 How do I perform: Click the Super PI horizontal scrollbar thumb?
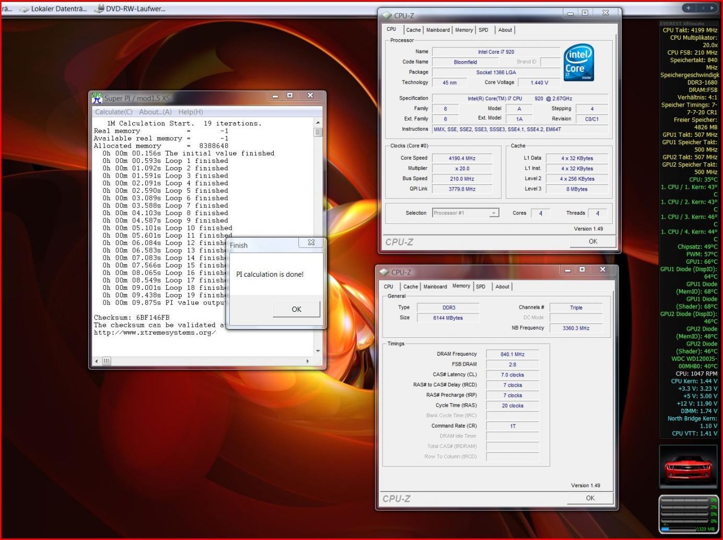(107, 361)
